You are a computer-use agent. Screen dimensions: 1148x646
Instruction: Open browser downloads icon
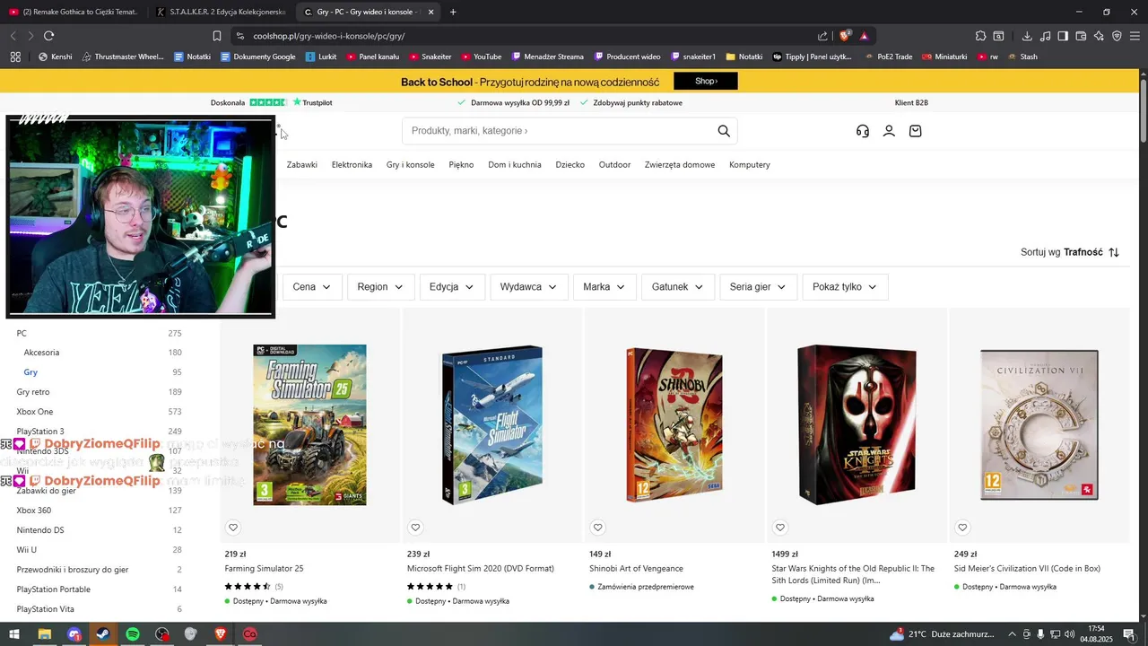coord(1027,36)
